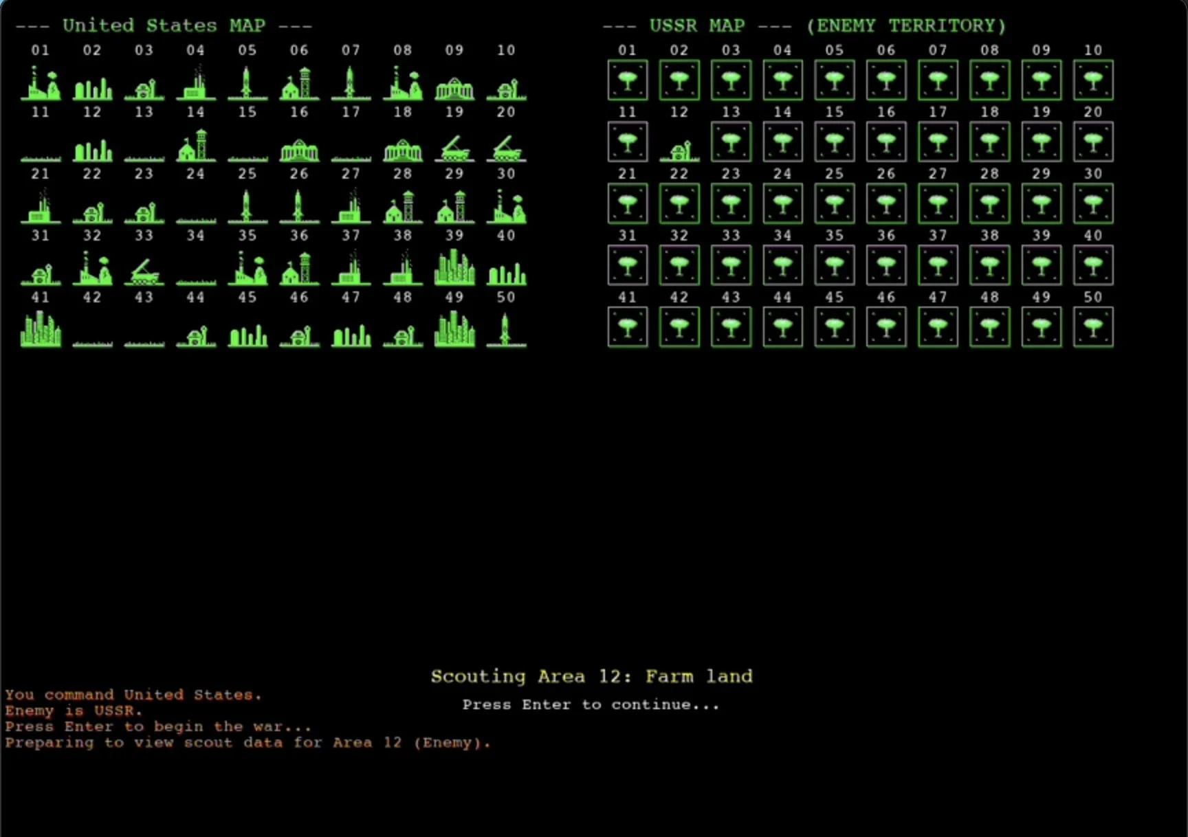Select the large city icon in US area 39
Image resolution: width=1188 pixels, height=837 pixels.
(454, 267)
